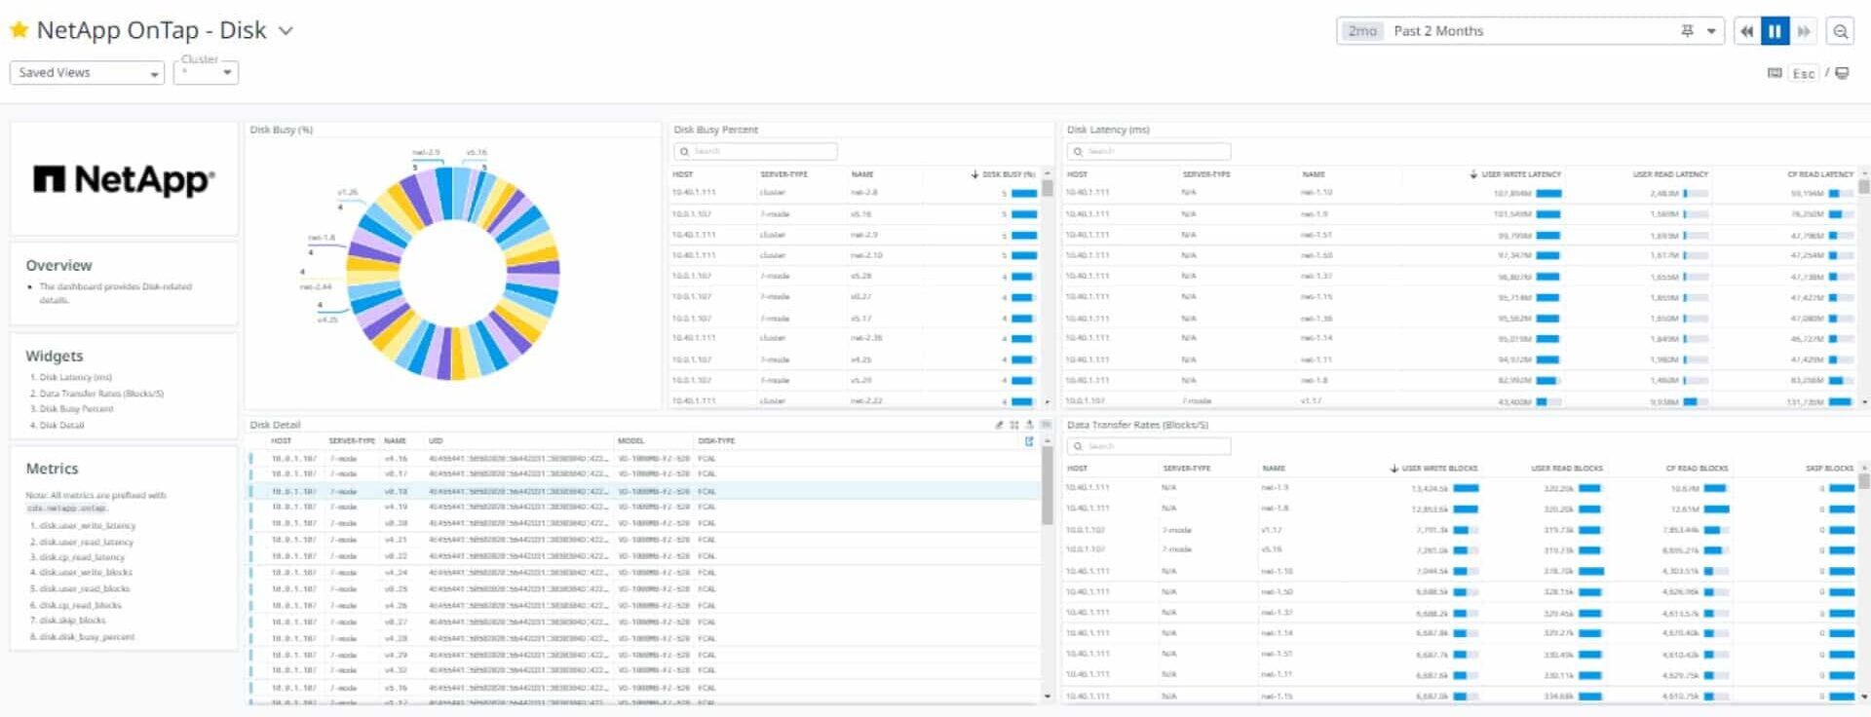1871x717 pixels.
Task: Click the favorite star beside dashboard title
Action: [x=19, y=30]
